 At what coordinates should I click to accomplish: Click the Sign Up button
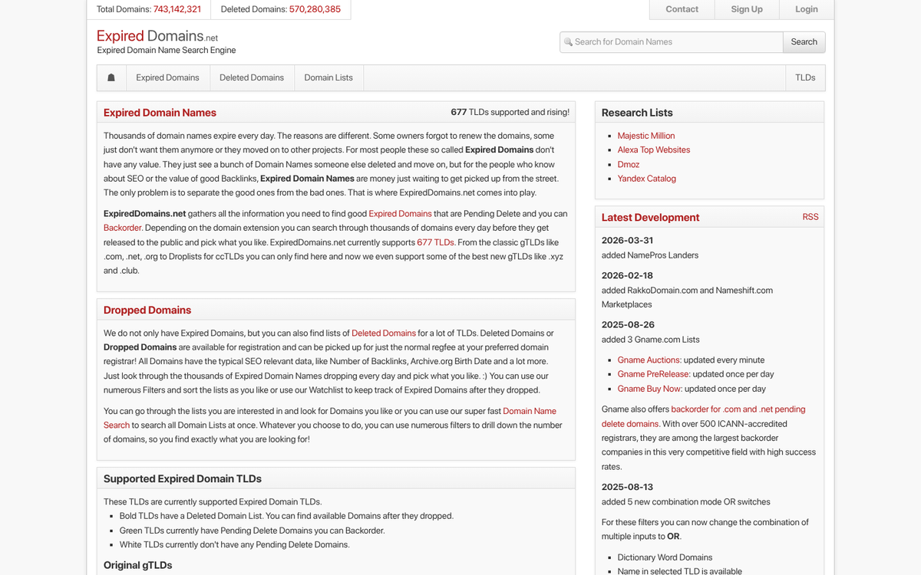746,9
